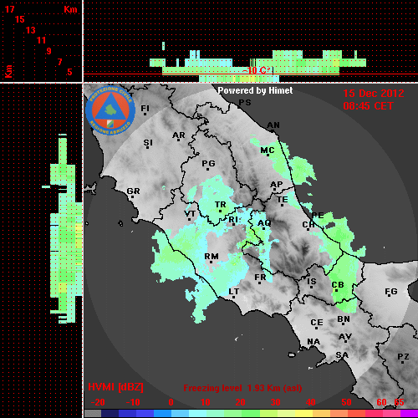The image size is (418, 418).
Task: Click the '-10 C°' isotherm label
Action: [256, 70]
